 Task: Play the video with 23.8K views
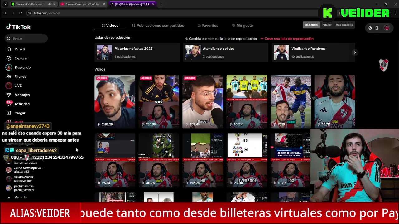[247, 160]
